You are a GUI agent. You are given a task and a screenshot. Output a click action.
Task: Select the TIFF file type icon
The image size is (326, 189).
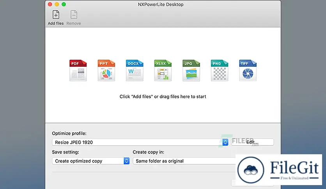tap(248, 70)
